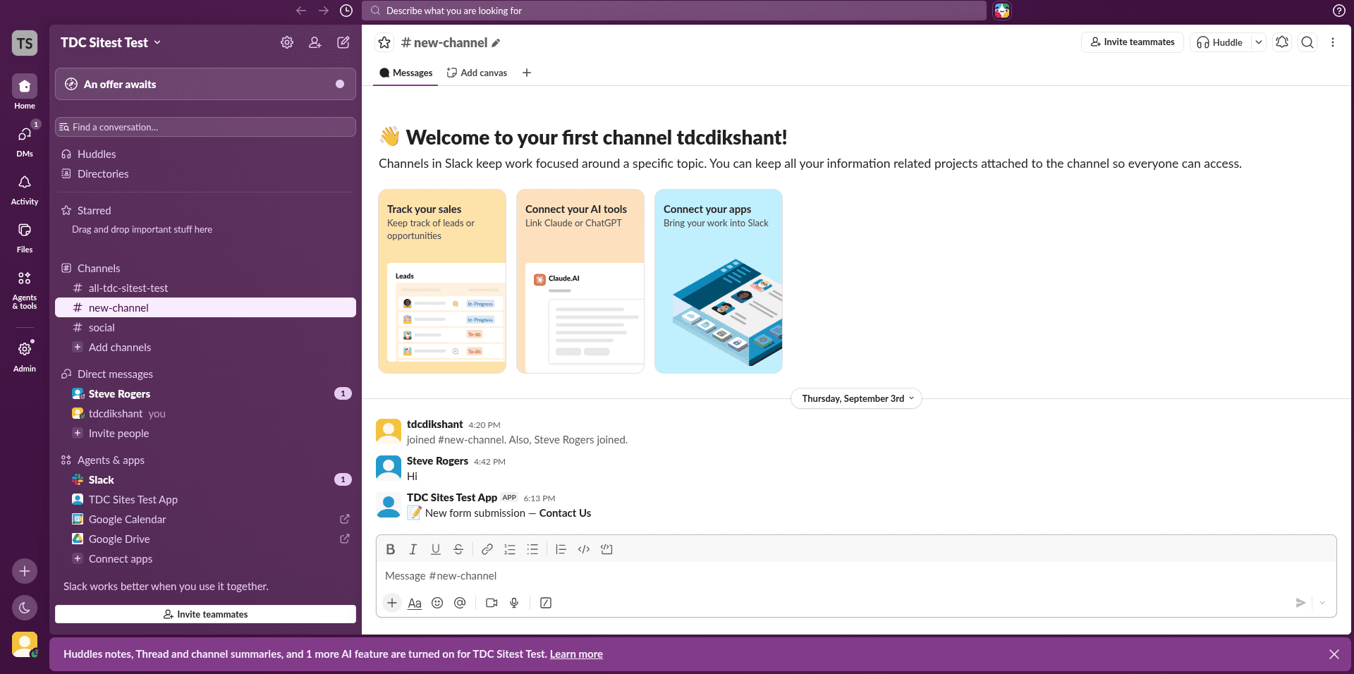Open Files in the left rail
Screen dimensions: 1354x674
tap(25, 236)
